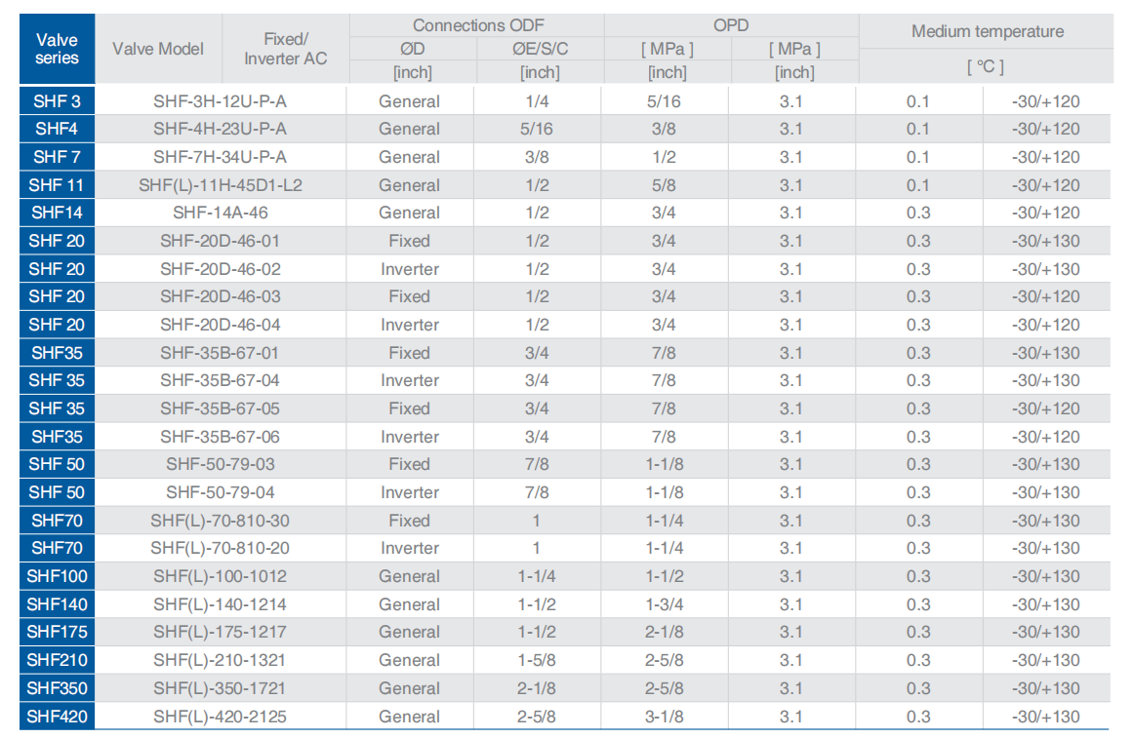Click model SHF-4H-23U-P-A
The height and width of the screenshot is (738, 1134).
click(x=220, y=129)
